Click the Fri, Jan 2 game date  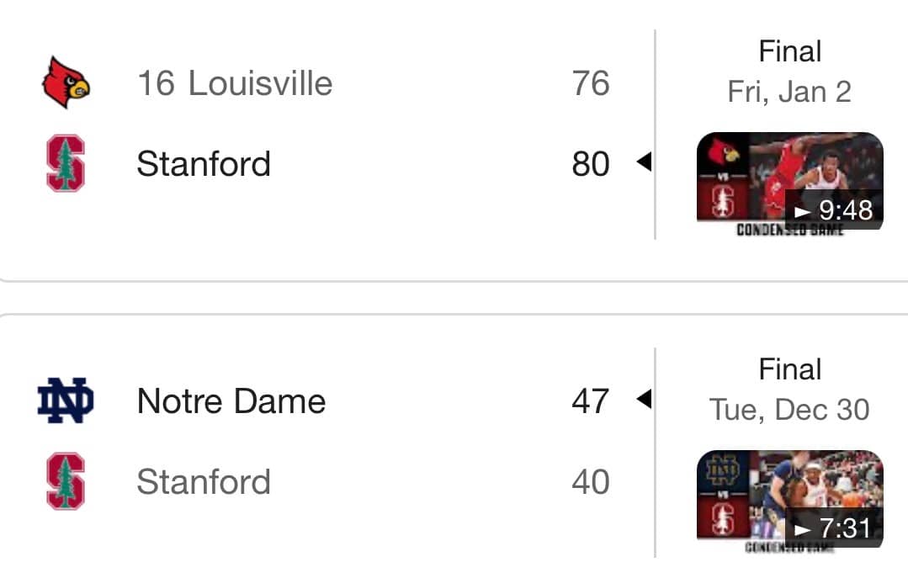coord(789,92)
